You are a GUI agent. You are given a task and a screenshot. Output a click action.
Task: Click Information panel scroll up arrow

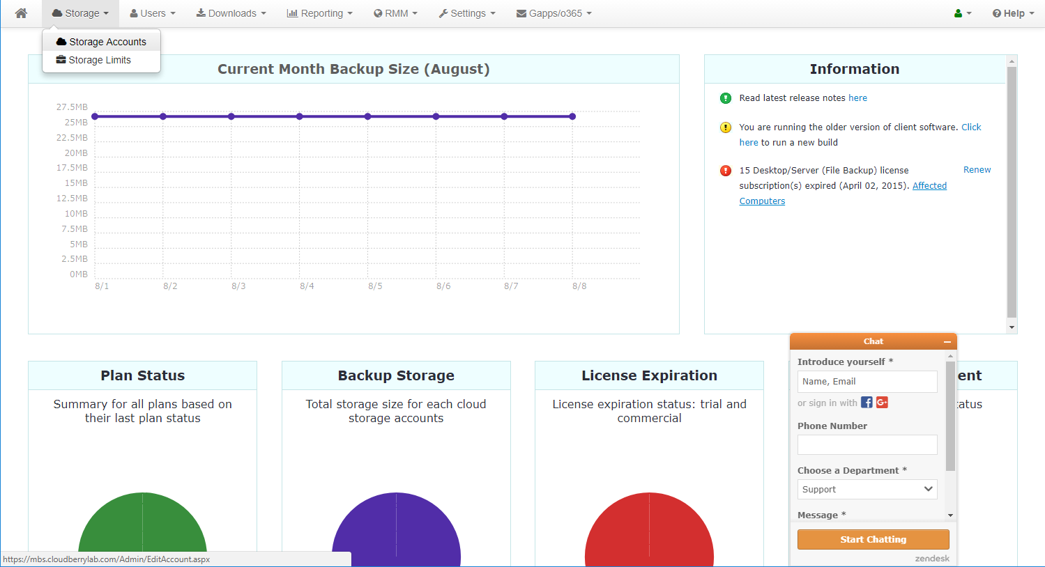coord(1012,61)
